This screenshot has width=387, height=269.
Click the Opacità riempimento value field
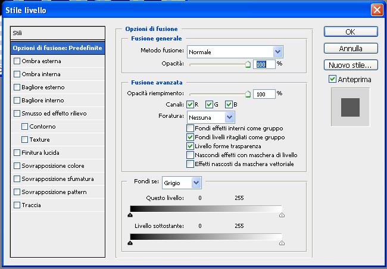click(x=264, y=94)
